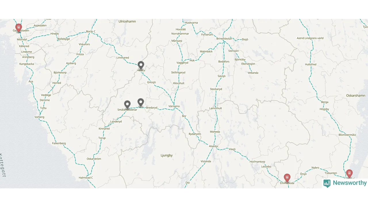The height and width of the screenshot is (207, 368).
Task: Click the Hultsfred station label
Action: point(310,64)
